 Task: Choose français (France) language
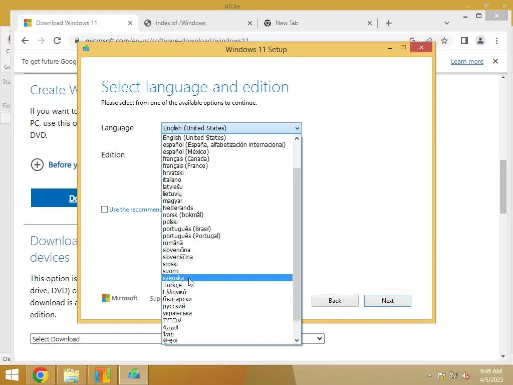tap(227, 165)
